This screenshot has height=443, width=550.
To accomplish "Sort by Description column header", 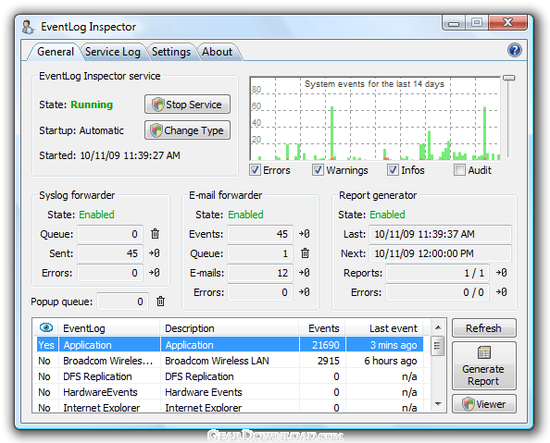I will (x=230, y=328).
